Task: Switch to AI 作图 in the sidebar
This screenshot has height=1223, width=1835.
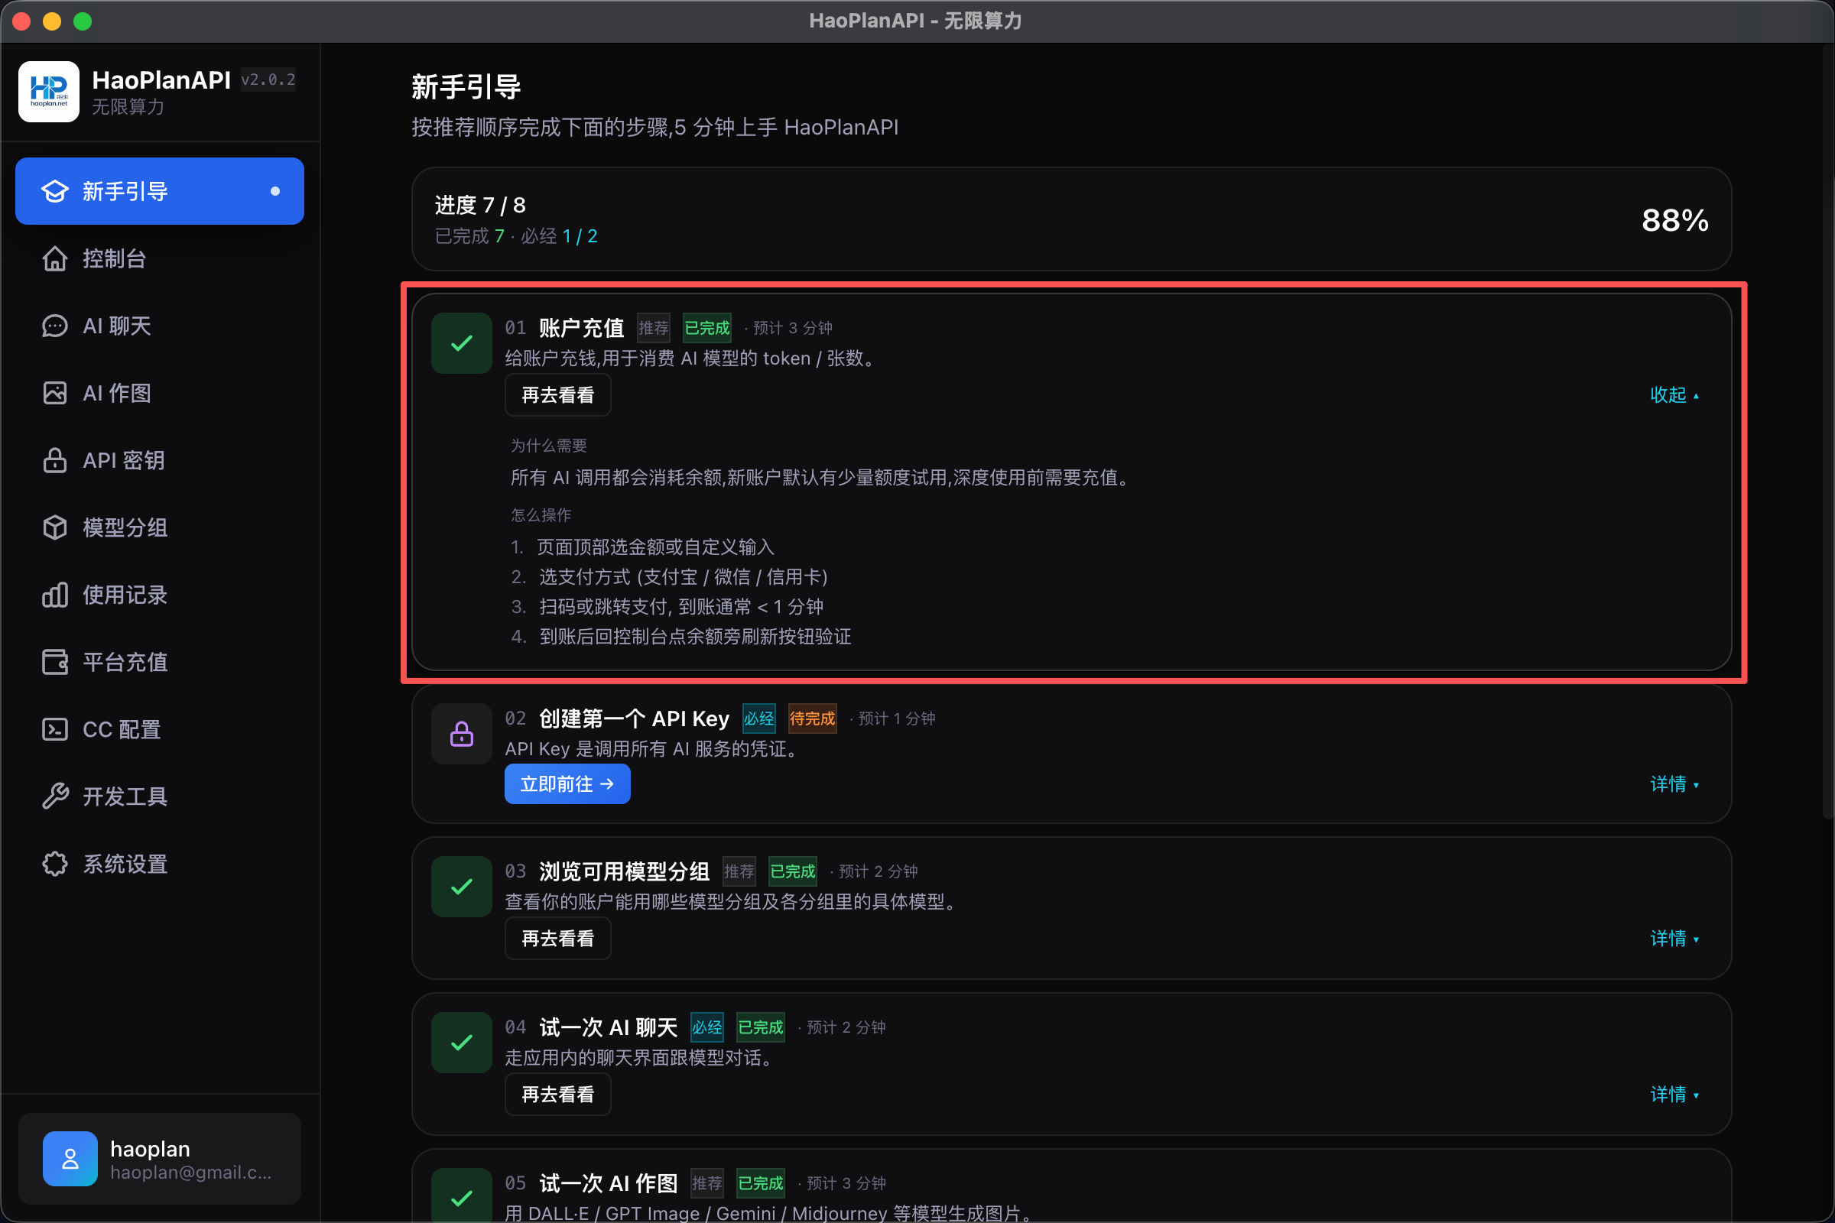Action: (160, 393)
